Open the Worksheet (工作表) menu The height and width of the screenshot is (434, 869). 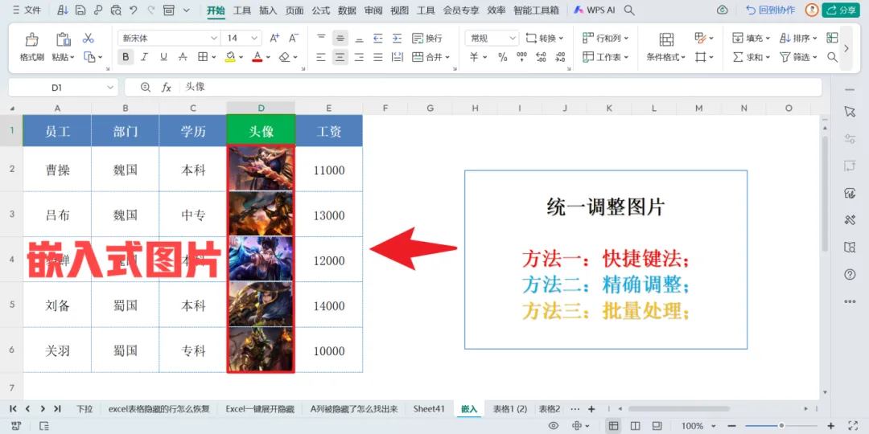(x=606, y=56)
